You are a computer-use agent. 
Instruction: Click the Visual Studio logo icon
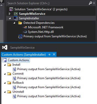tap(5, 47)
